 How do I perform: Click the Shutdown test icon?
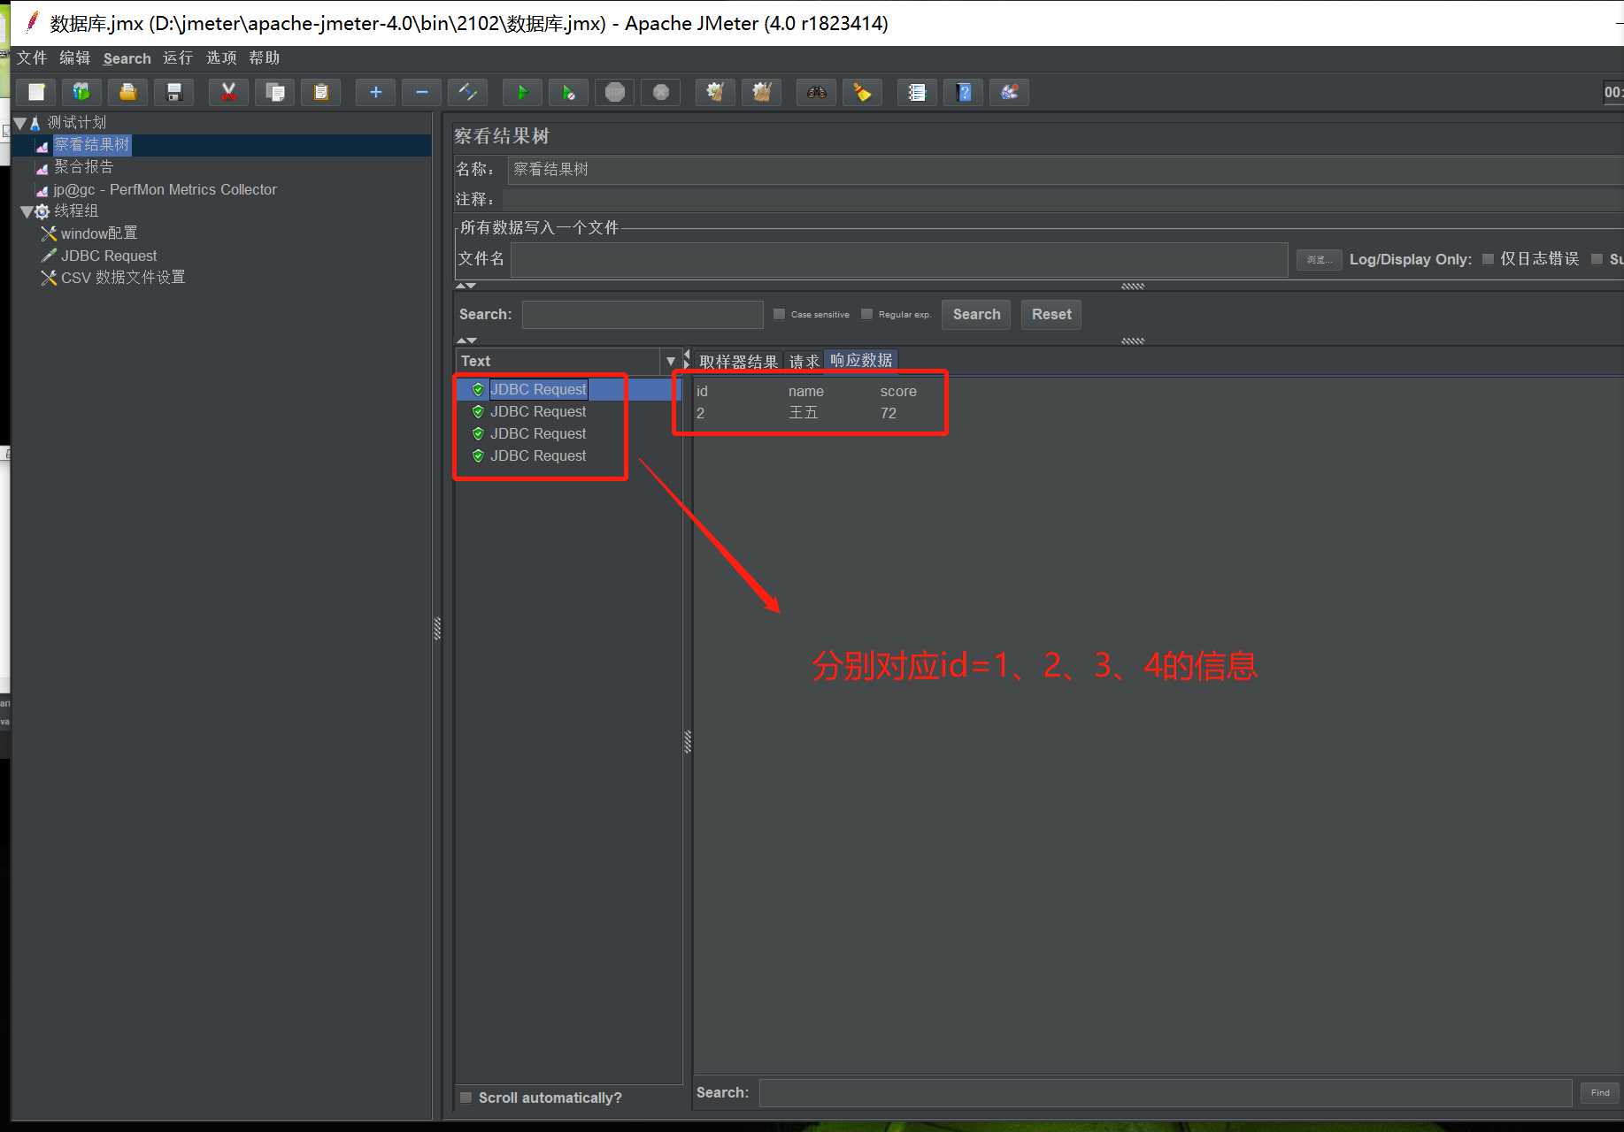tap(660, 92)
